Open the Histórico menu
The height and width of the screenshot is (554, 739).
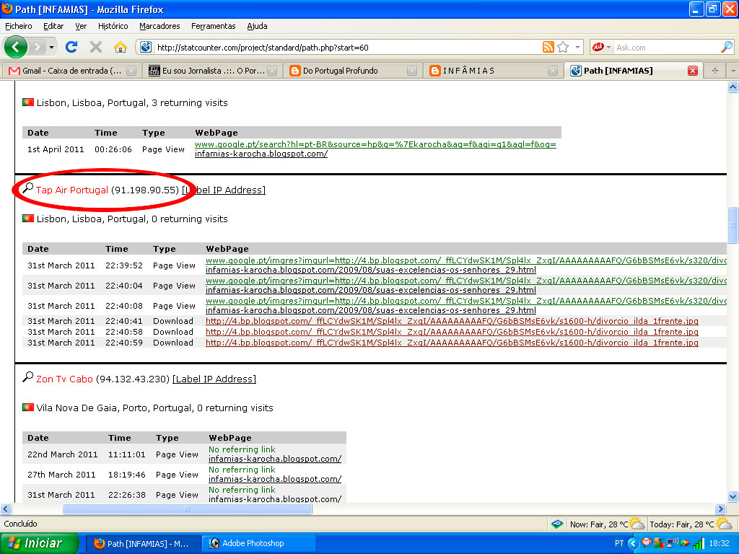[113, 26]
